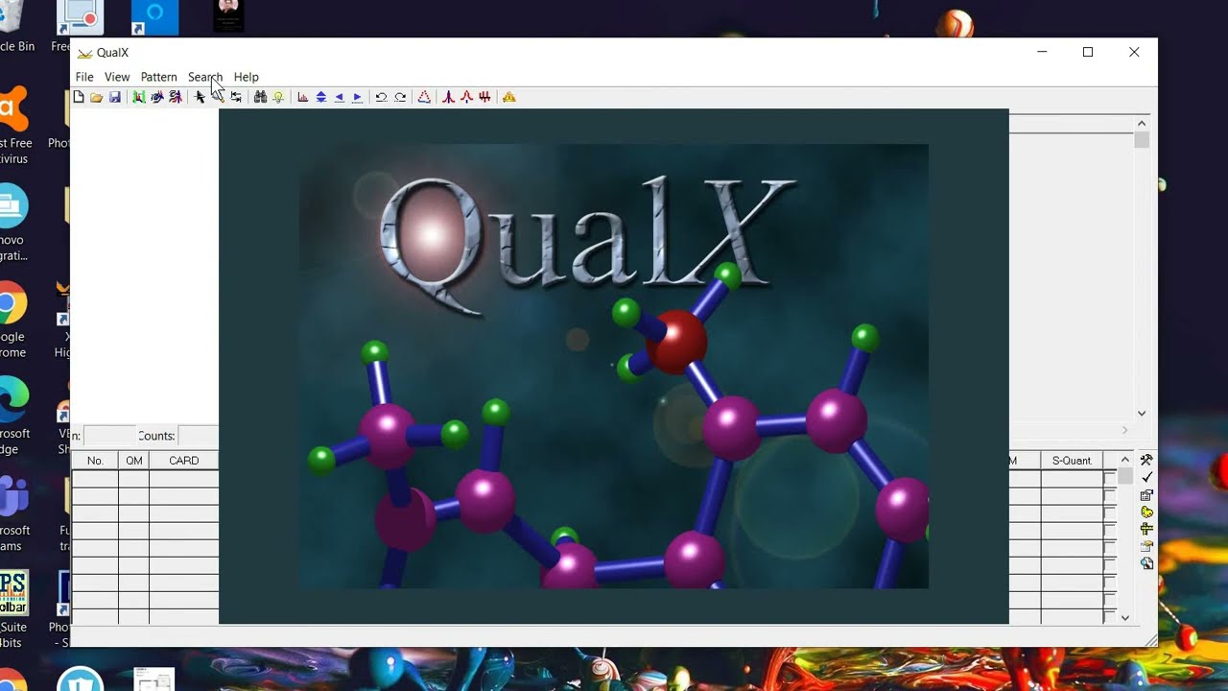Click the dashed red triangle icon

pyautogui.click(x=424, y=97)
